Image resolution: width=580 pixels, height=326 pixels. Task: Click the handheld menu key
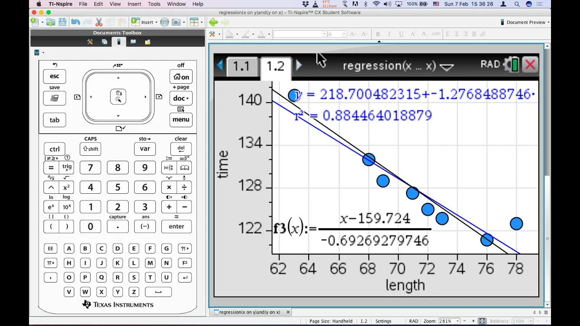pos(181,120)
